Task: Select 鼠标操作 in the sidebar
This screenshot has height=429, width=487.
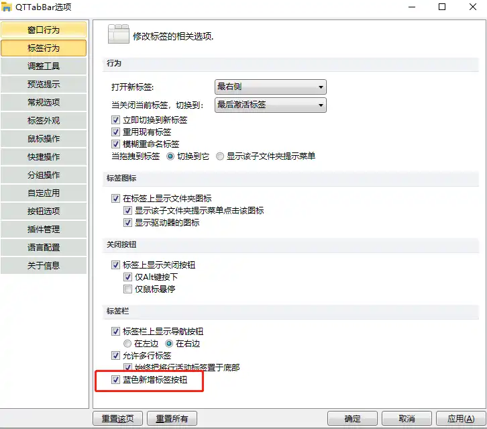Action: point(44,139)
